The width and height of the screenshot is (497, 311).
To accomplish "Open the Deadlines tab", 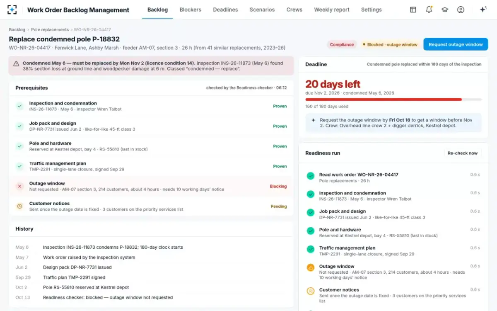I will coord(225,10).
